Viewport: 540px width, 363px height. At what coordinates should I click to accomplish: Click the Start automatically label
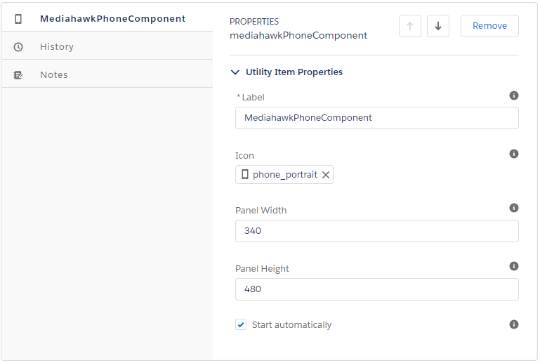[291, 325]
